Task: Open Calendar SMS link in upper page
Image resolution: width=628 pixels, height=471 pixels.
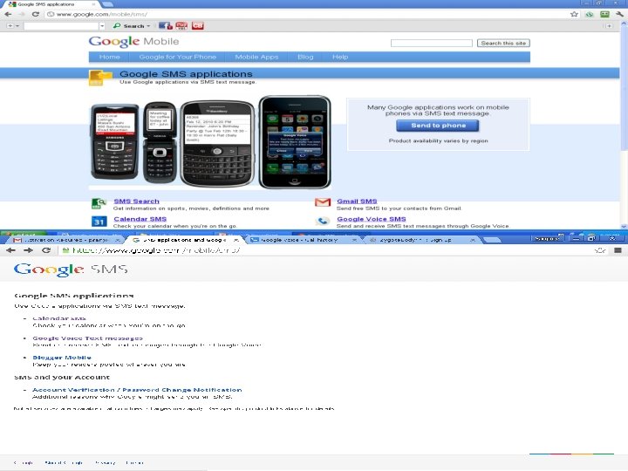Action: click(x=140, y=219)
